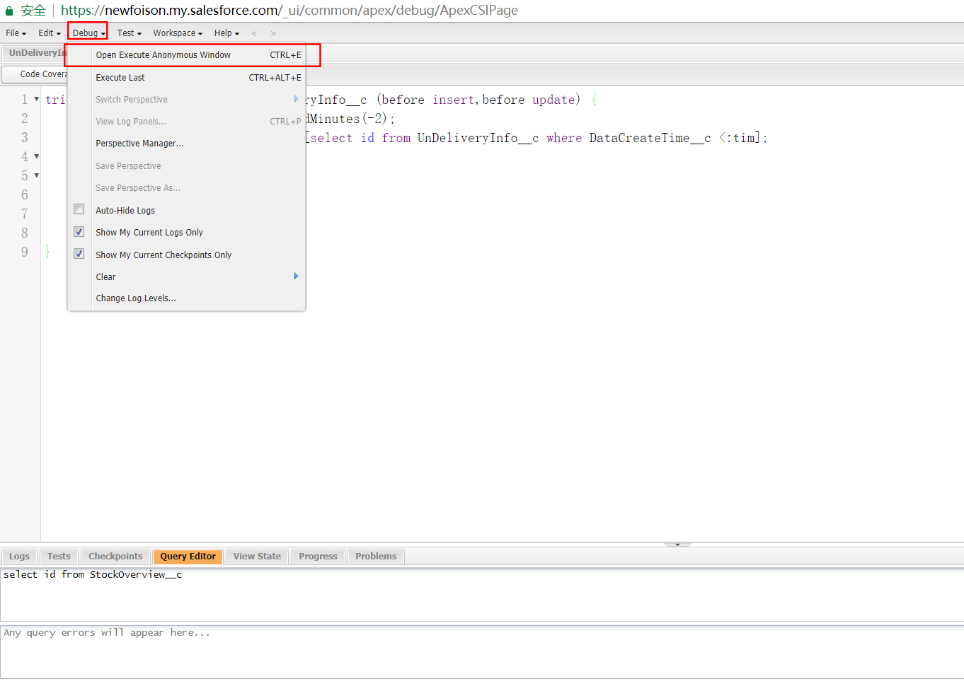Expand the Switch Perspective submenu
964x681 pixels.
[x=187, y=100]
